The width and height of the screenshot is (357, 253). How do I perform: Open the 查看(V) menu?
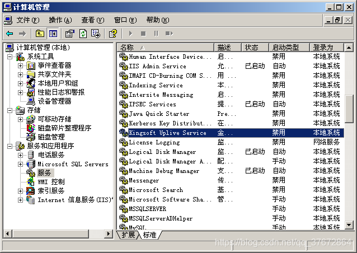tap(93, 20)
